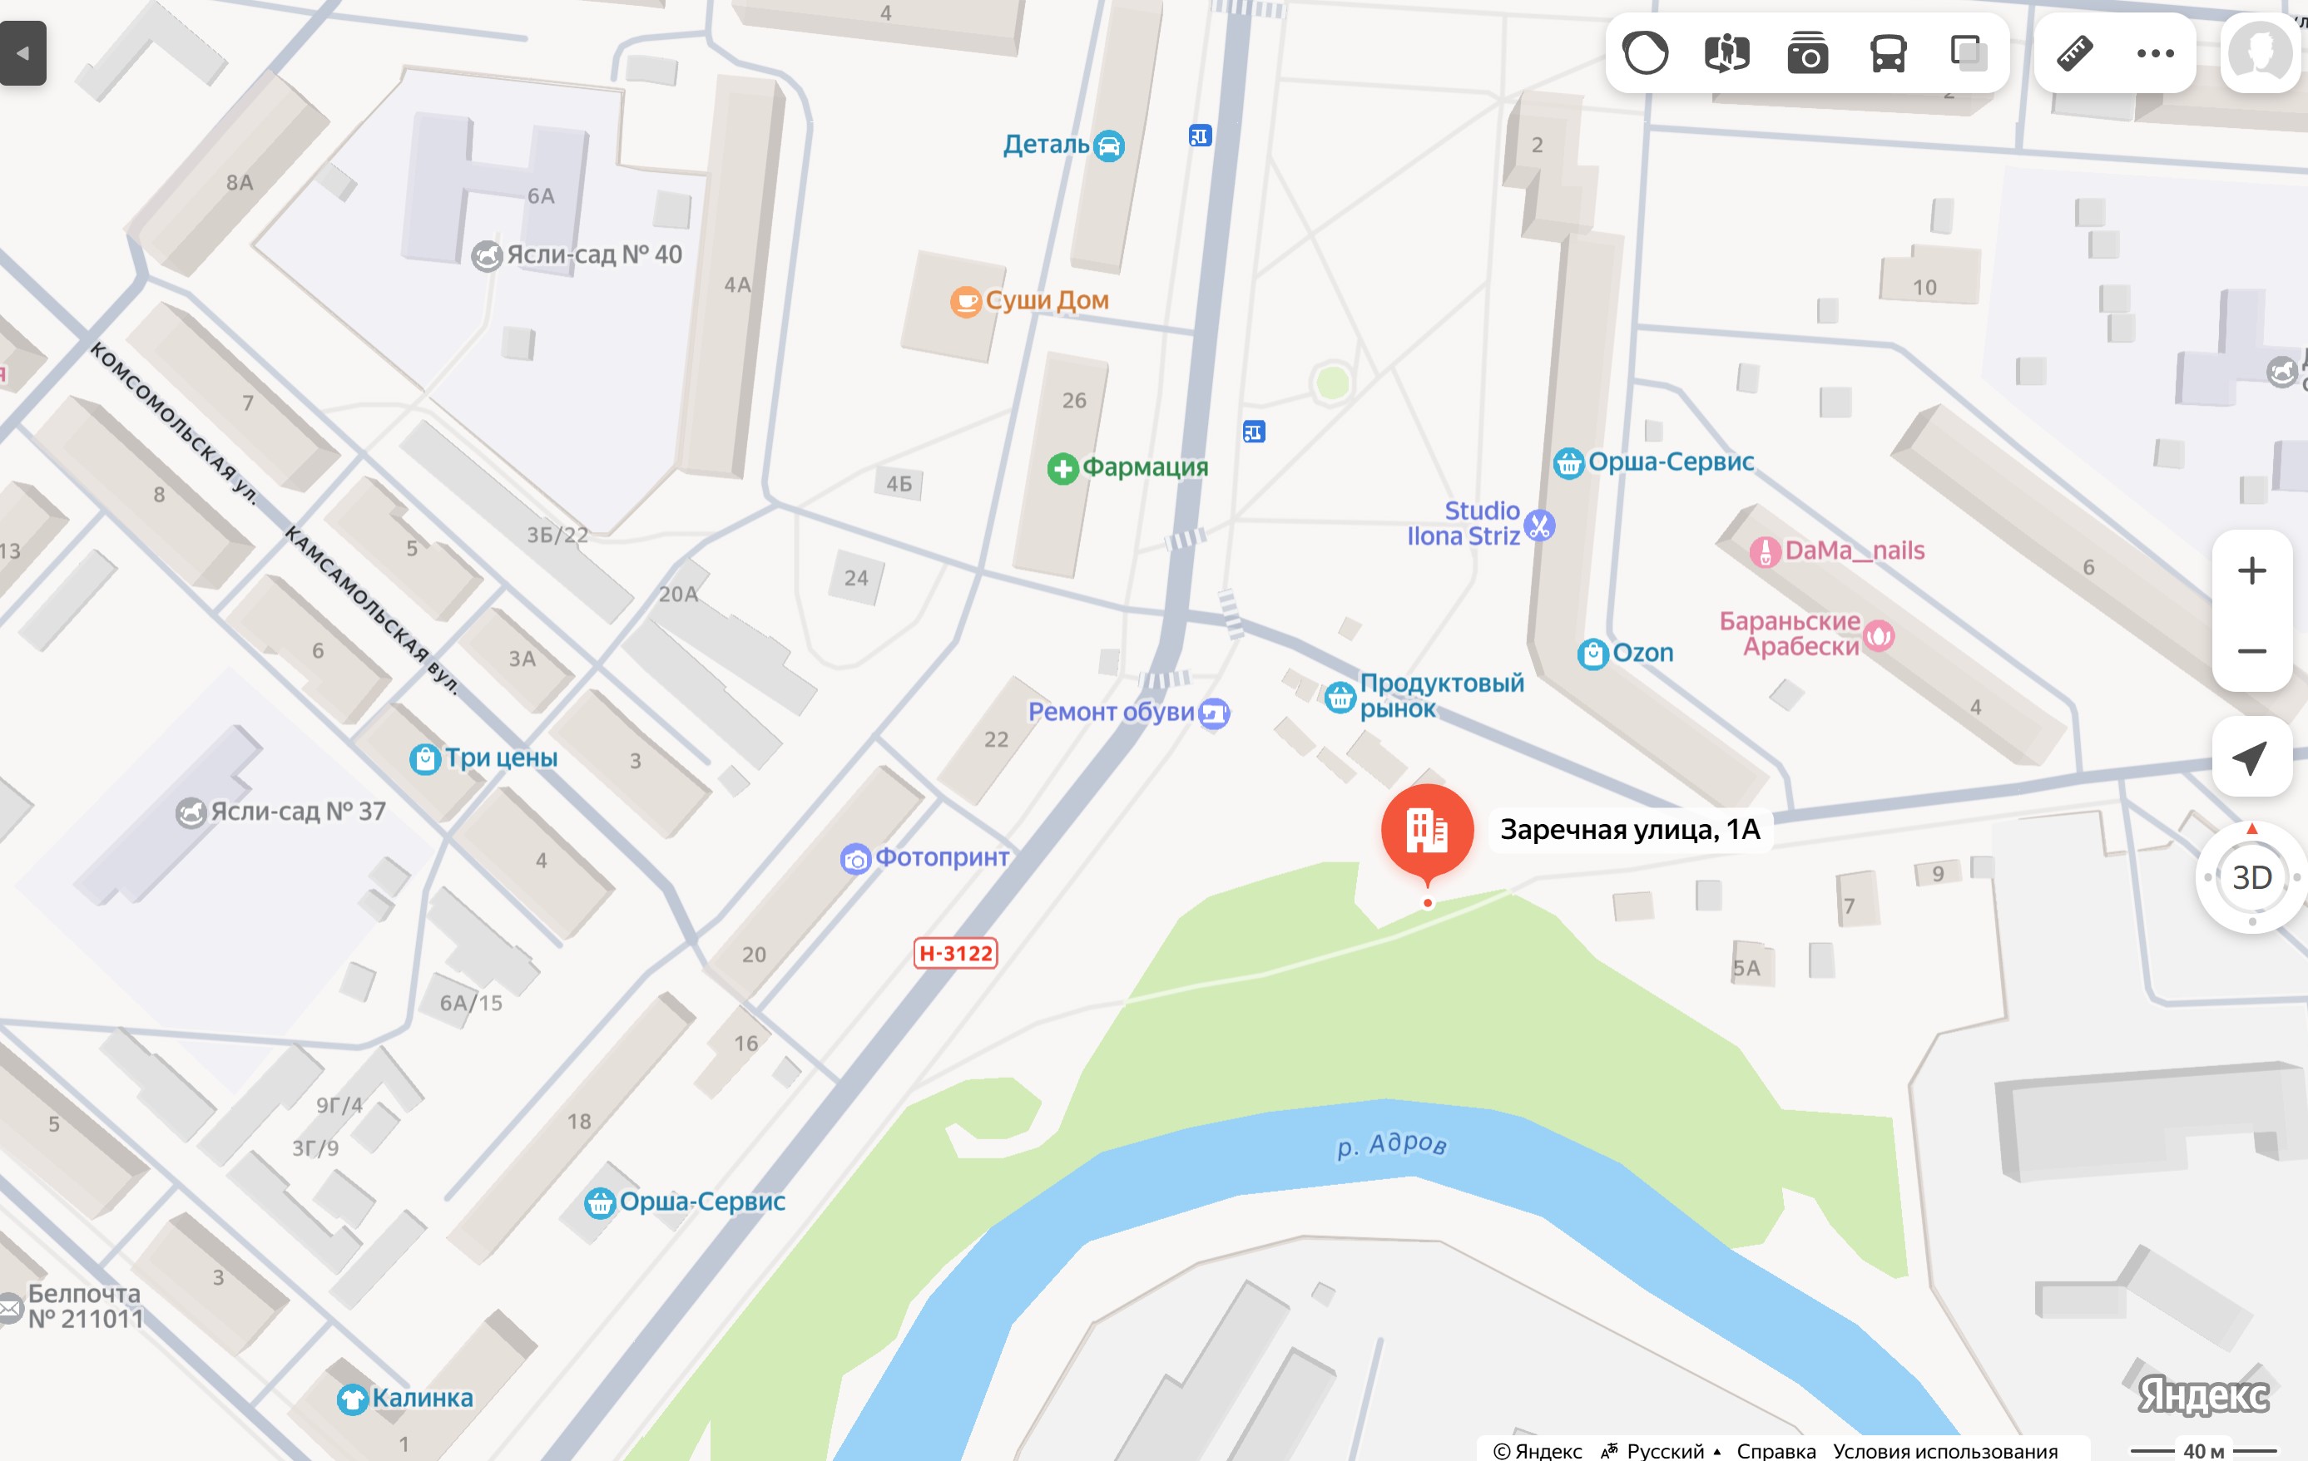Screen dimensions: 2308x1461
Task: Open Условия использования link
Action: [1944, 1450]
